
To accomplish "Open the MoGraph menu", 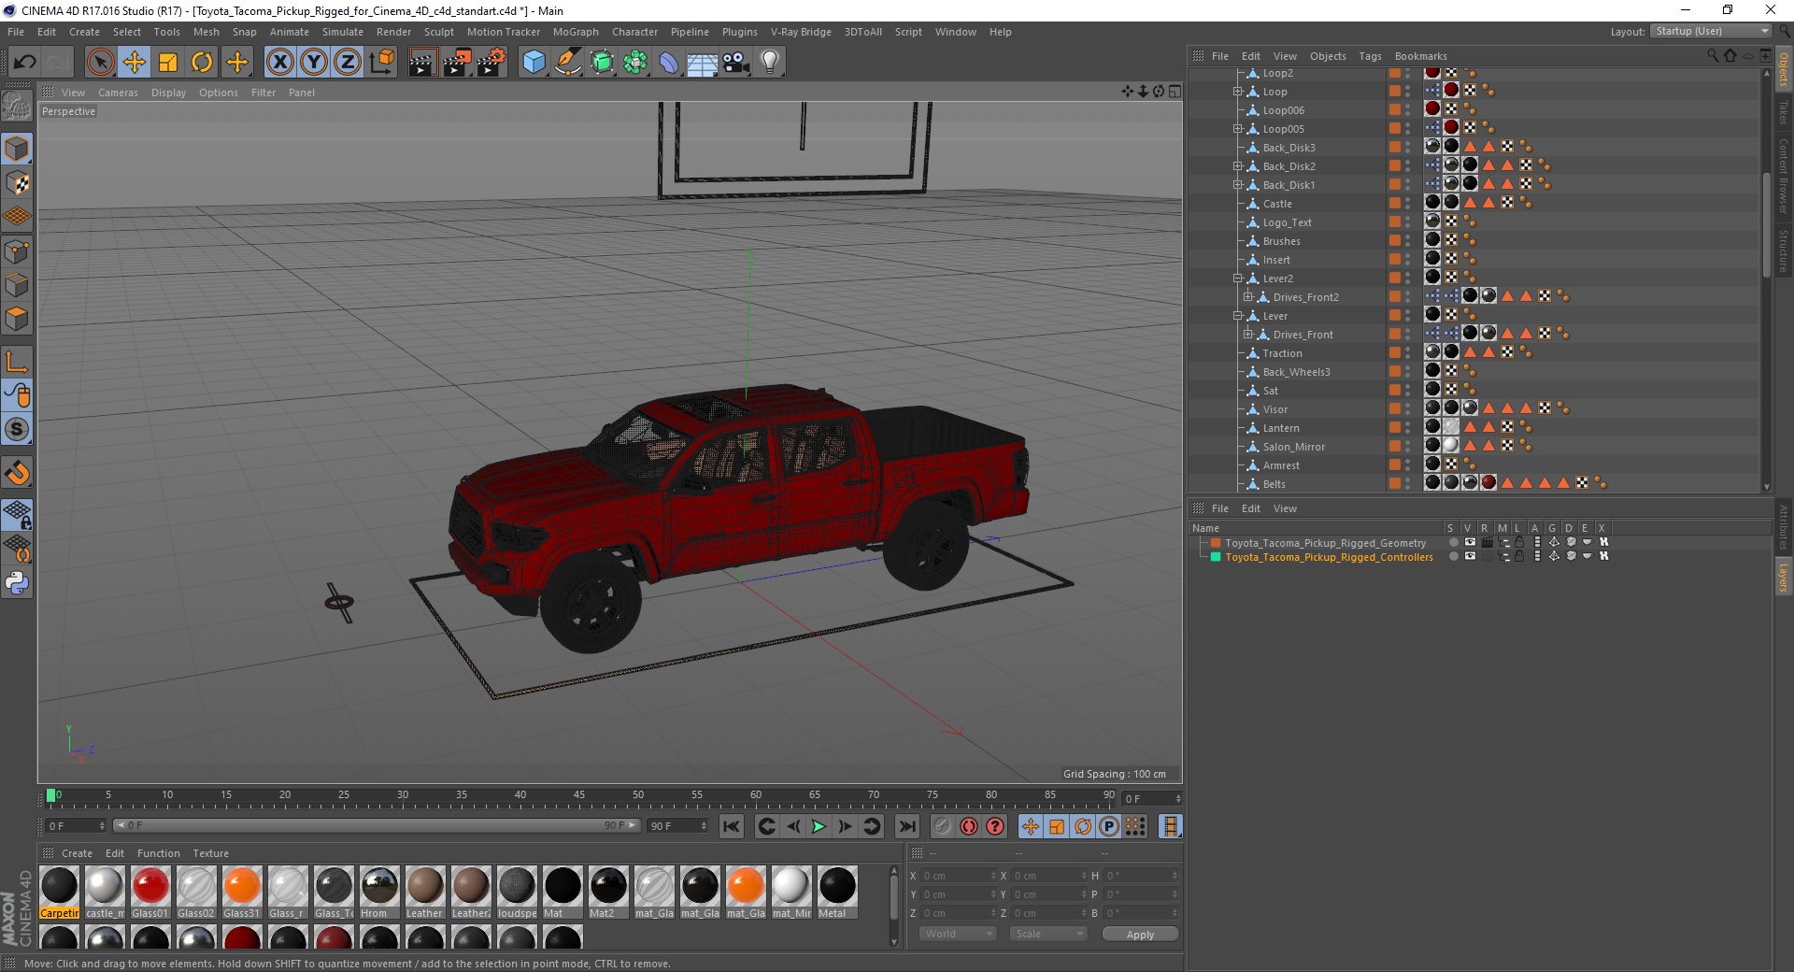I will 576,32.
